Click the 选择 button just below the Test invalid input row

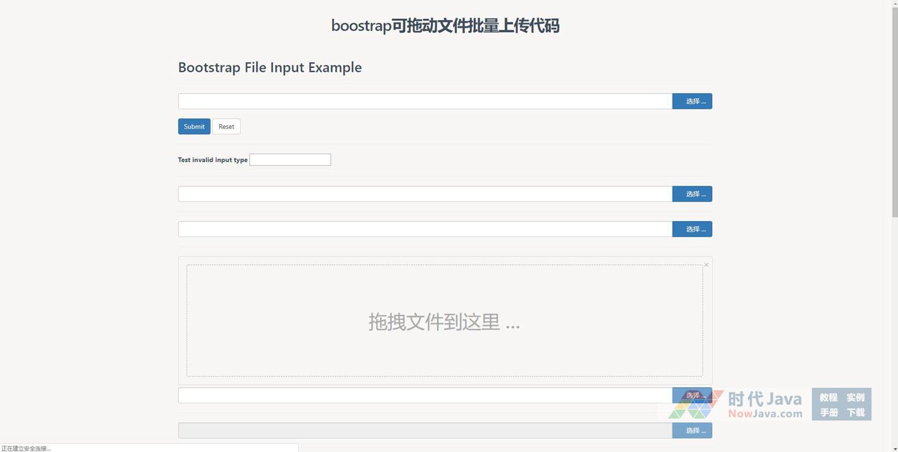click(692, 194)
